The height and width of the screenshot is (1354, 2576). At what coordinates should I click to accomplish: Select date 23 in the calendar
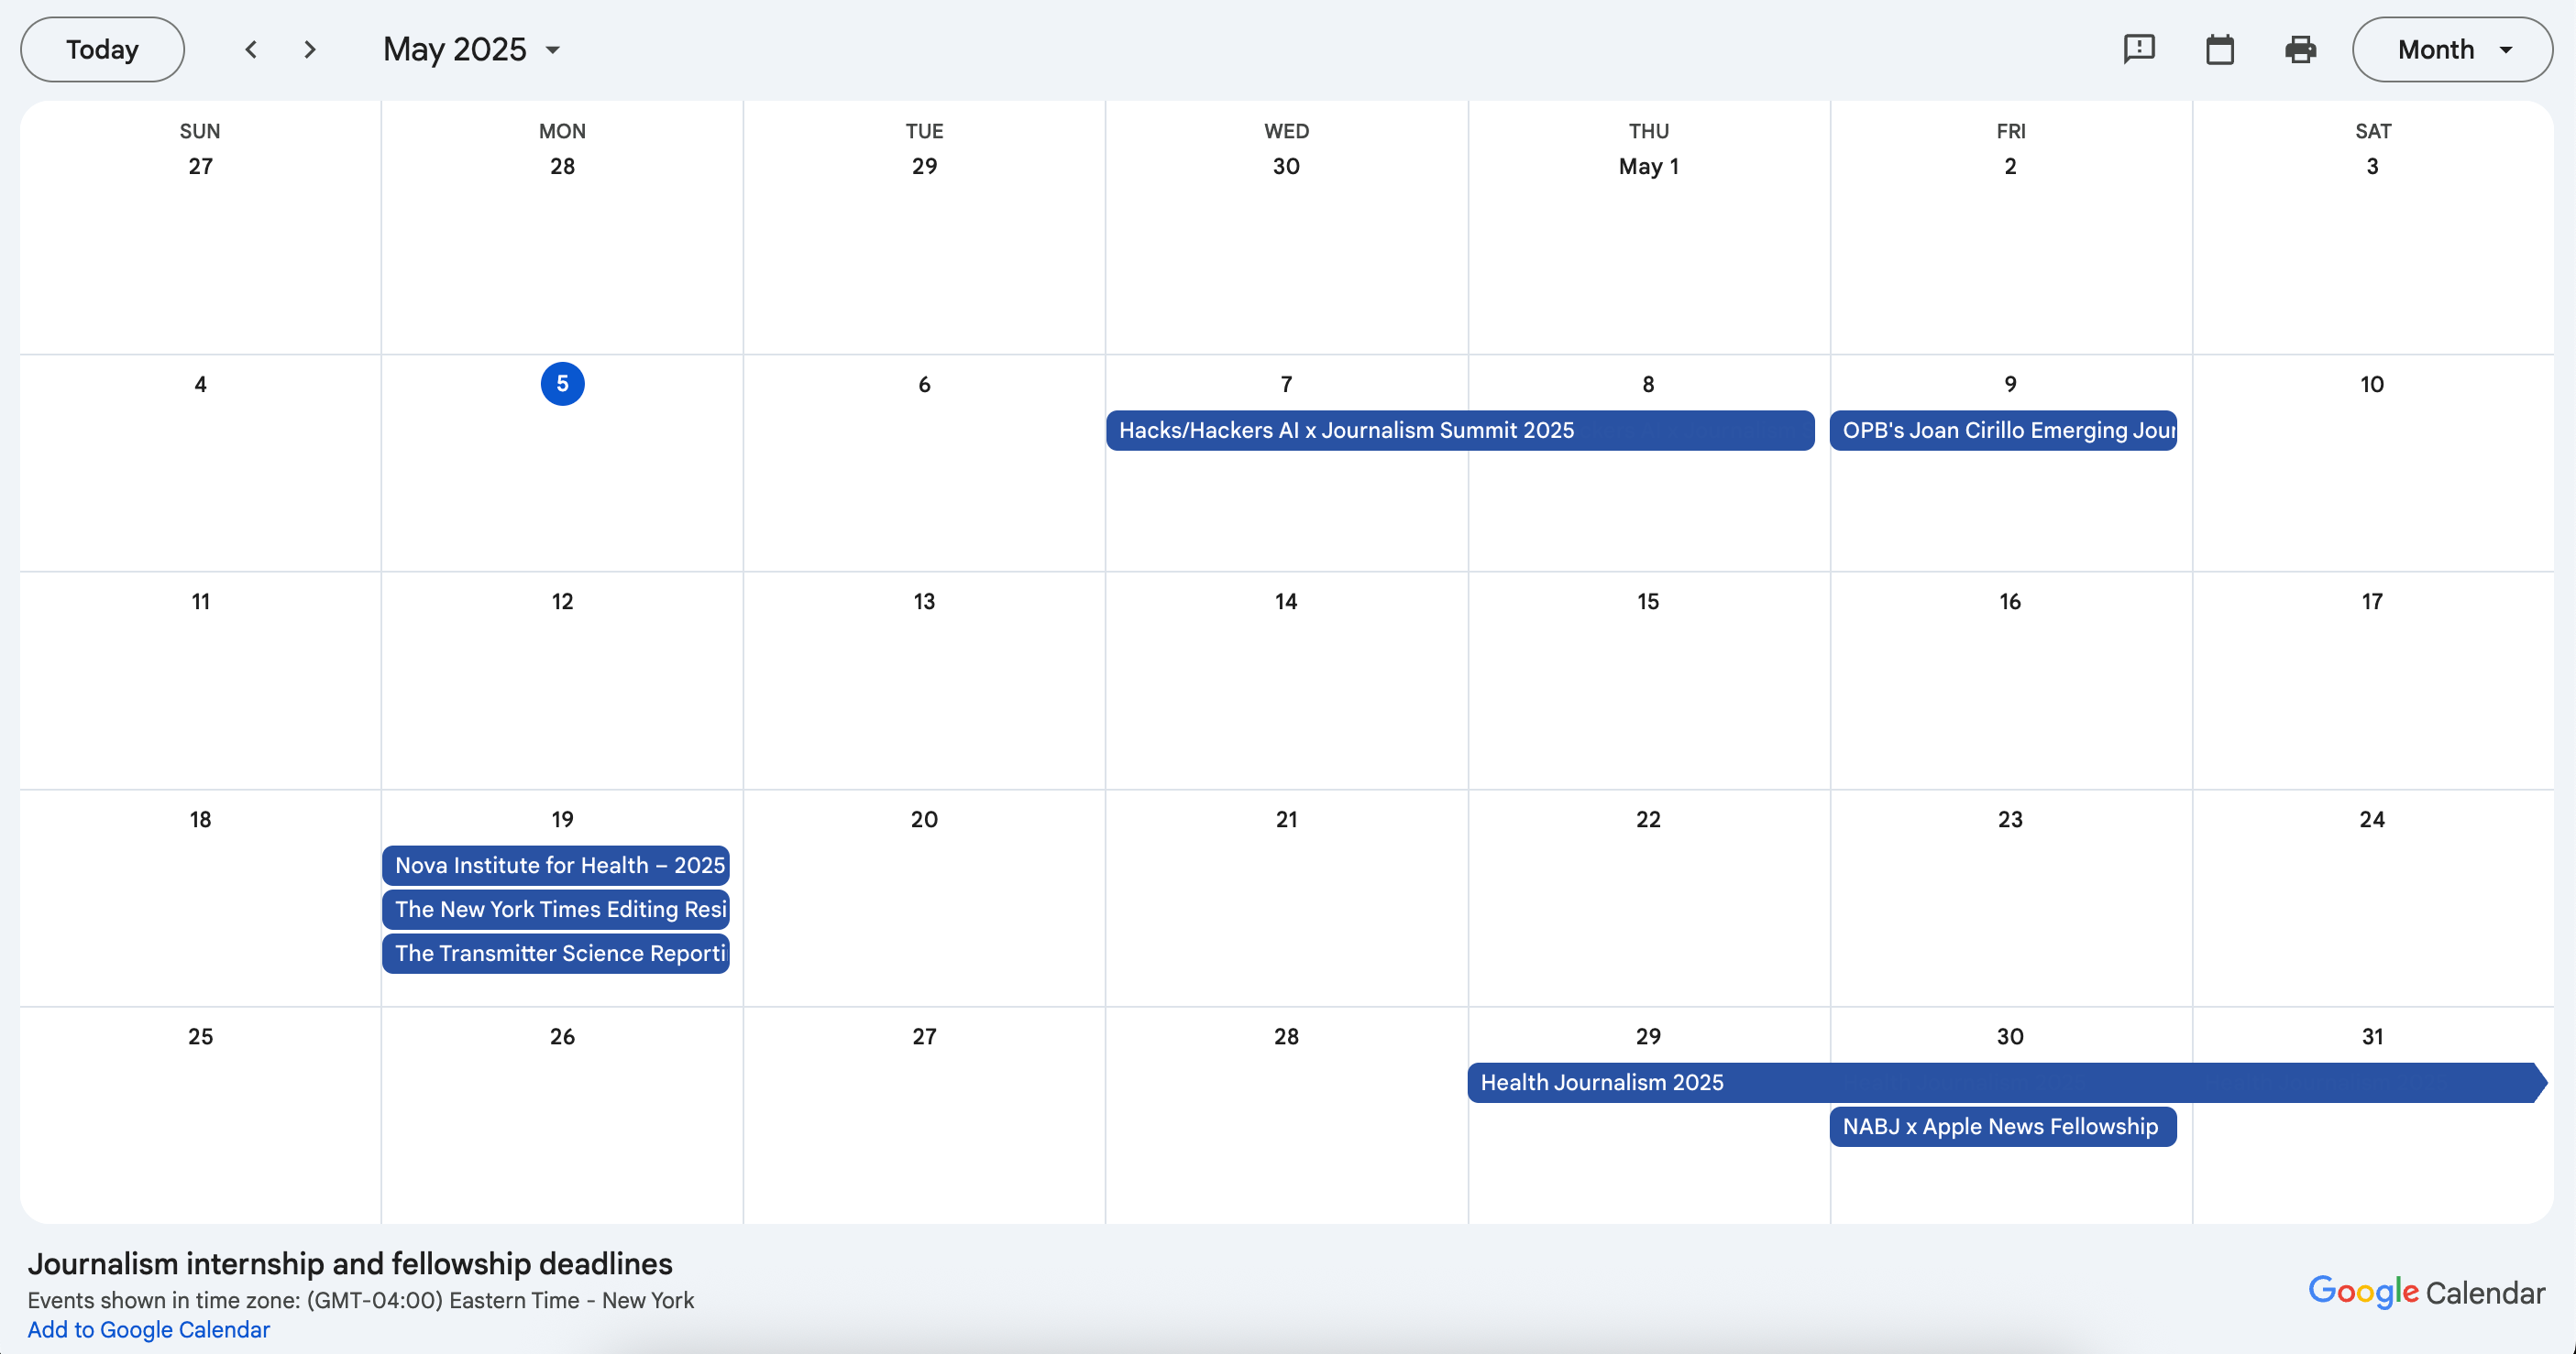pos(2010,819)
